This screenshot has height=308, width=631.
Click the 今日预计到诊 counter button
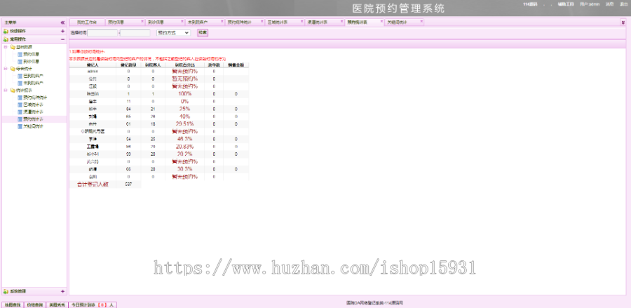pos(93,304)
